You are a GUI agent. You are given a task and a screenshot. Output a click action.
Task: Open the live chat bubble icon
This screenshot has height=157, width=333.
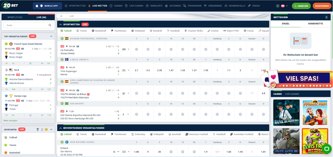pos(327,149)
